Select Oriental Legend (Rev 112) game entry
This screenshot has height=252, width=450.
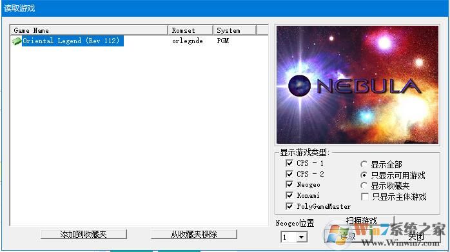coord(73,41)
